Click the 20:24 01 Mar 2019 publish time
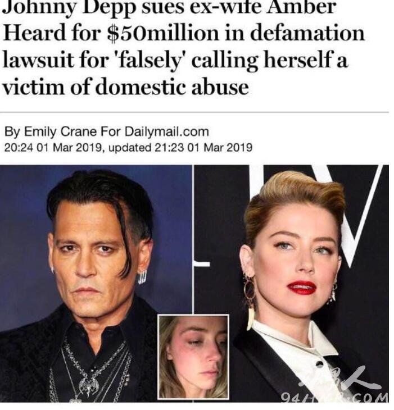394x410 pixels. [x=53, y=148]
